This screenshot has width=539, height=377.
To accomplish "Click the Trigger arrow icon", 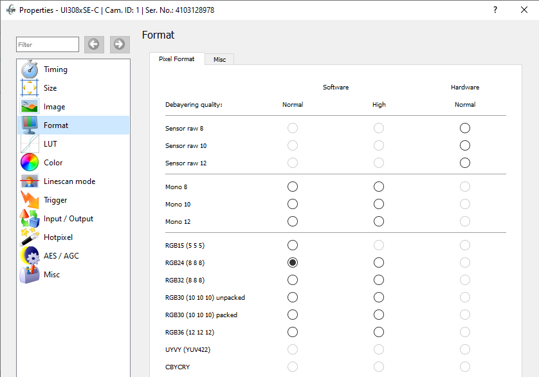I will (30, 200).
